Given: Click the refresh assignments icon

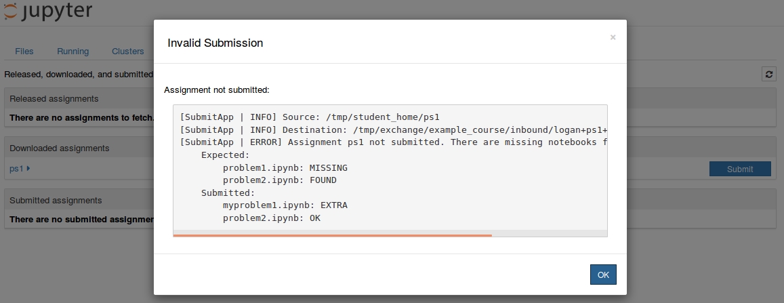Looking at the screenshot, I should 768,74.
